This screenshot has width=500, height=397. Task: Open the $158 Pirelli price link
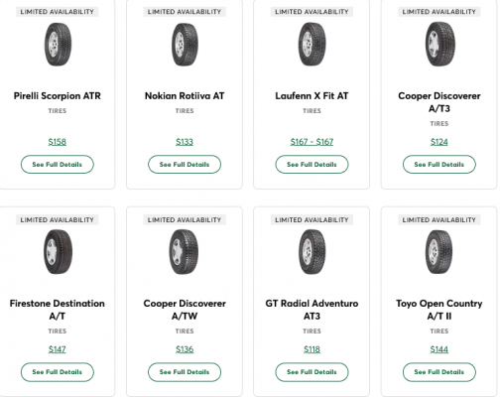(58, 142)
